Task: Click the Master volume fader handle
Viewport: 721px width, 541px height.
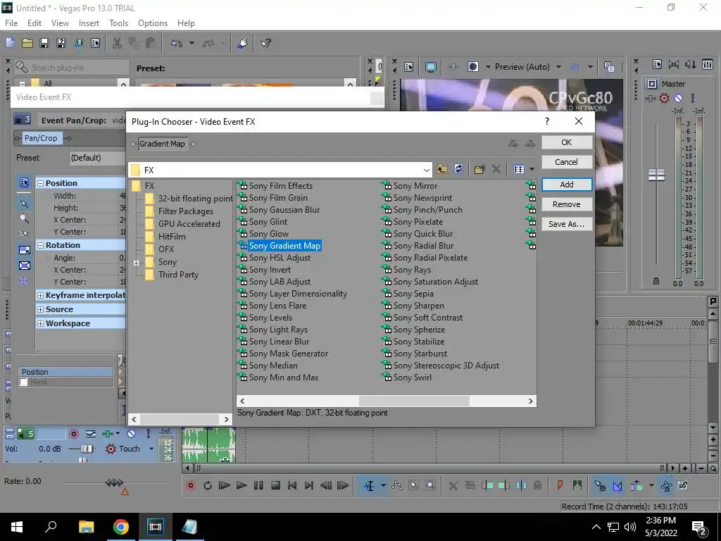Action: 657,175
